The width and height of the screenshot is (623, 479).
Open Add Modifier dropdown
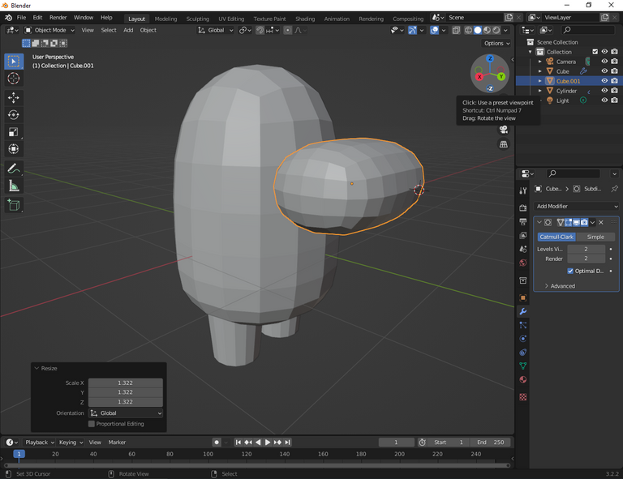click(x=577, y=207)
